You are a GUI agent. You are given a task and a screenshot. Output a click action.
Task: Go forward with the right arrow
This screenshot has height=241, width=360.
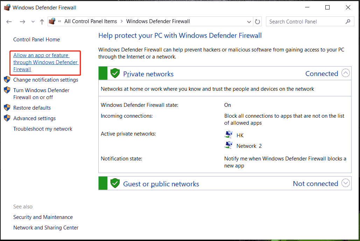[x=22, y=22]
